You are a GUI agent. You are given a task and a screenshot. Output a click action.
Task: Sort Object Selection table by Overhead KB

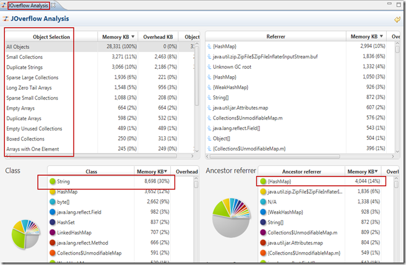click(x=158, y=37)
